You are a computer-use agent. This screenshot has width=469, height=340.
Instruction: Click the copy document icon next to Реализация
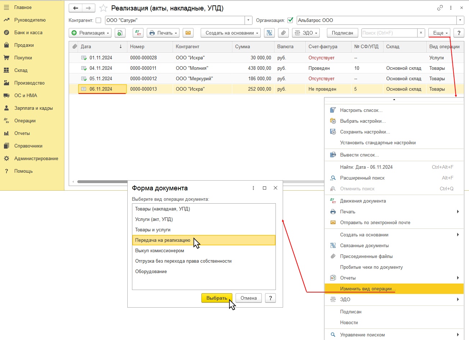tap(120, 33)
